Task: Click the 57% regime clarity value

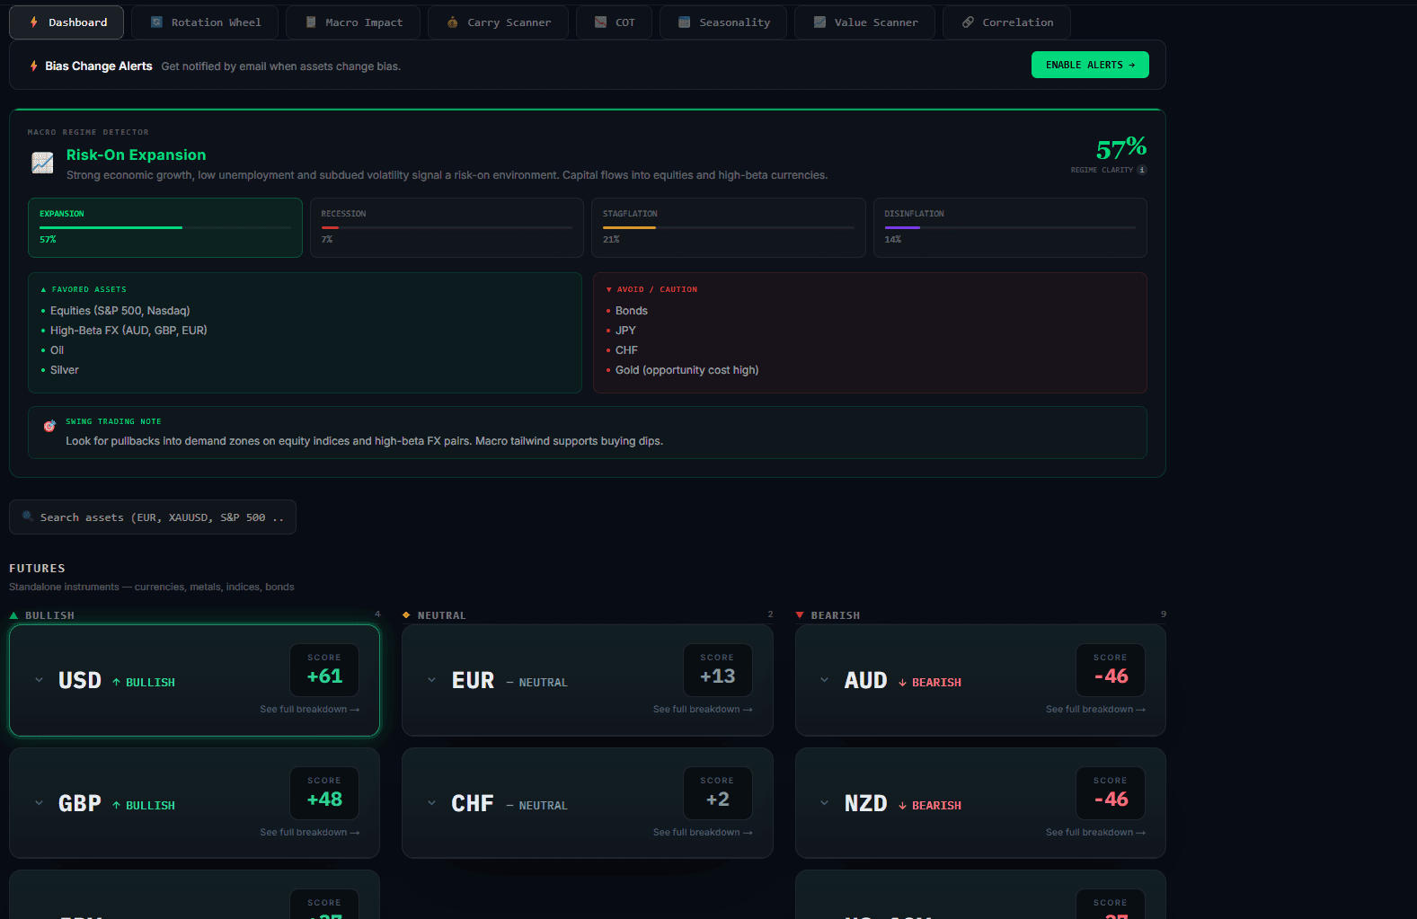Action: coord(1121,148)
